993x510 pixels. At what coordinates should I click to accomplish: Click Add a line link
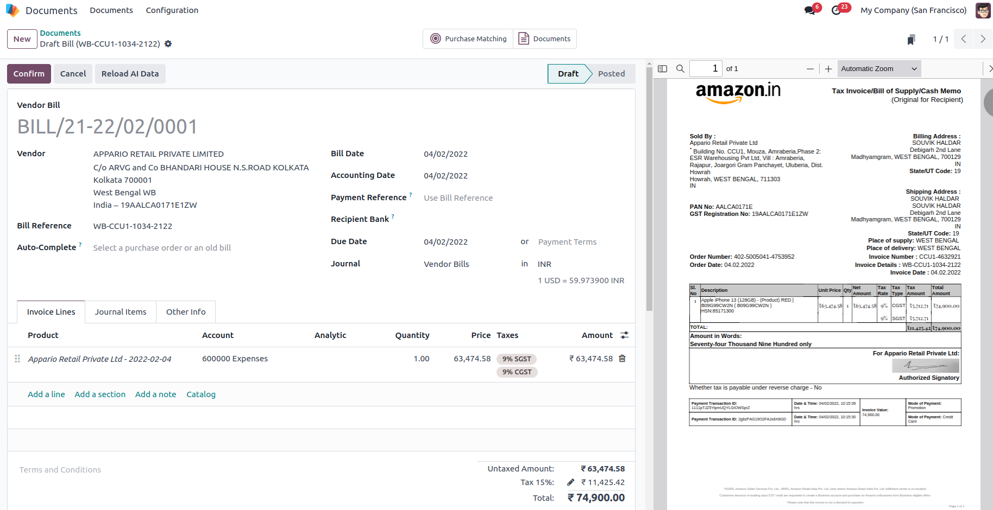click(x=46, y=394)
